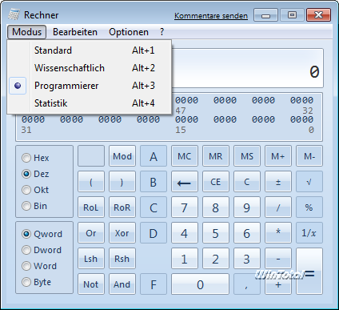The width and height of the screenshot is (339, 310).
Task: Switch to Statistik mode
Action: (90, 103)
